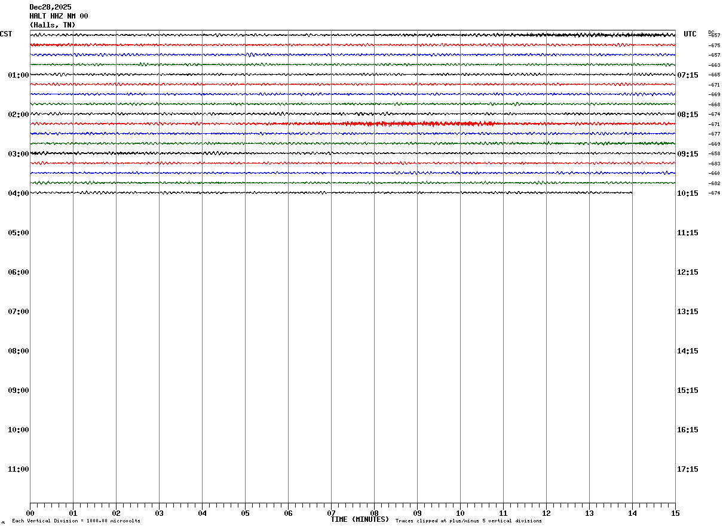Select the 11:00 CST time label
Viewport: 723px width, 529px height.
click(x=19, y=469)
